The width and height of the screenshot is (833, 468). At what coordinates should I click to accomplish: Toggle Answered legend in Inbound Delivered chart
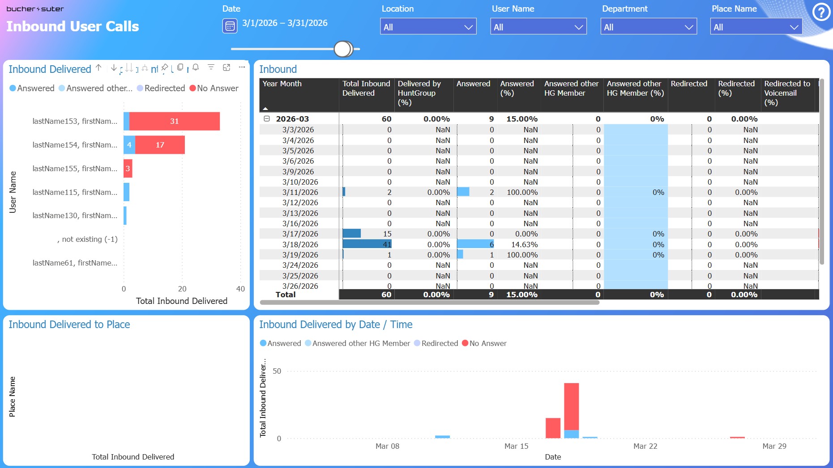pyautogui.click(x=32, y=88)
